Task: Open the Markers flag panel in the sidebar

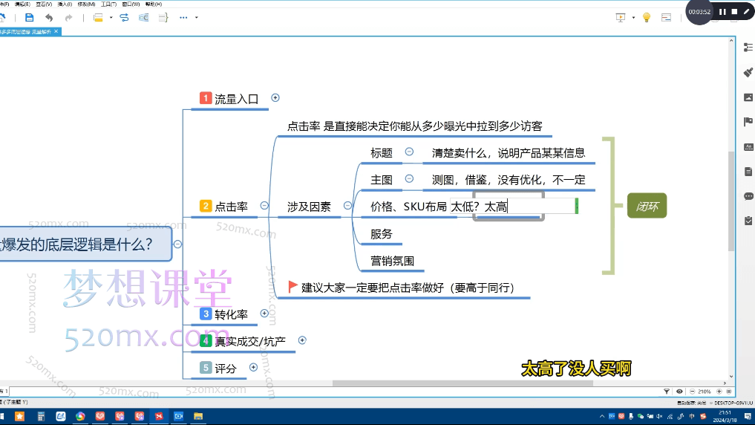Action: click(748, 122)
